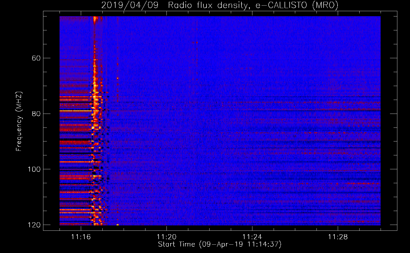Click the 80 frequency tick label
This screenshot has width=410, height=253.
pyautogui.click(x=36, y=114)
